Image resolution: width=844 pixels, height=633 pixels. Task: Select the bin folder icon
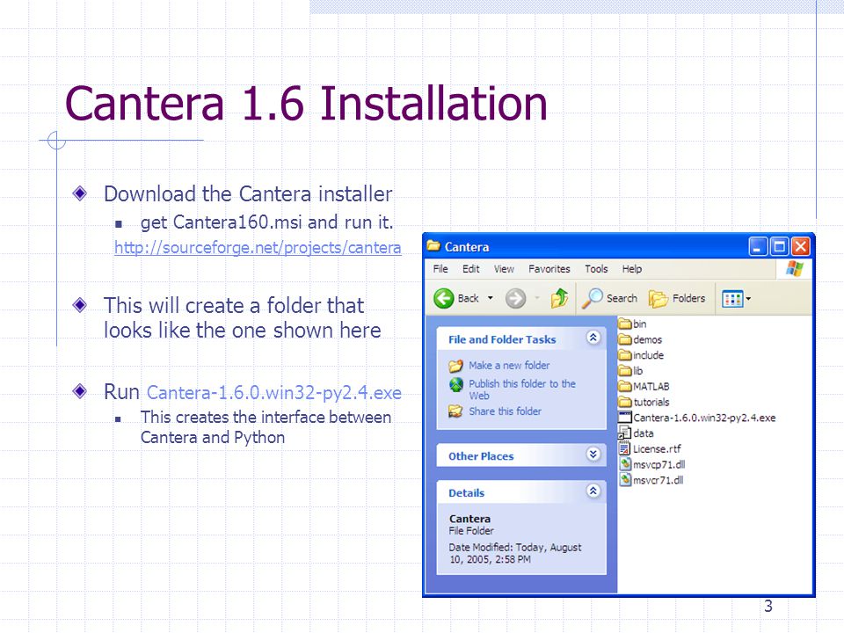click(x=625, y=324)
